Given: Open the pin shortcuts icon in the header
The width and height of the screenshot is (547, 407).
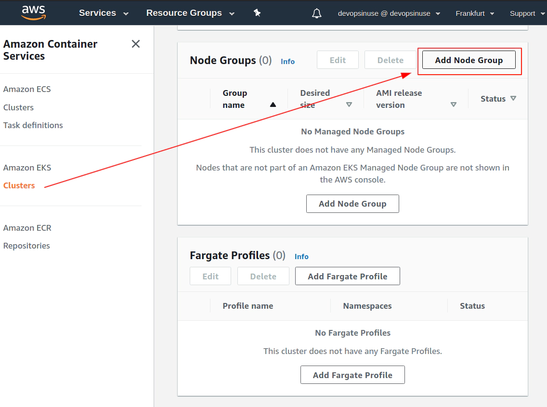Looking at the screenshot, I should pyautogui.click(x=257, y=13).
